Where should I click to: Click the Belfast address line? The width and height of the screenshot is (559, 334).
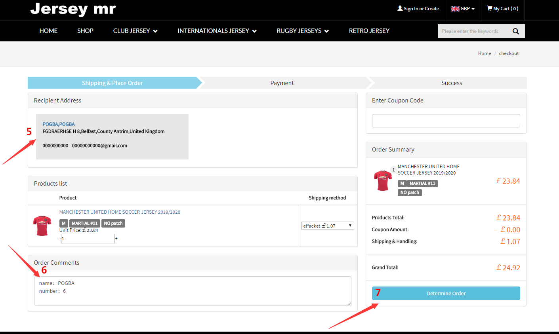point(103,131)
